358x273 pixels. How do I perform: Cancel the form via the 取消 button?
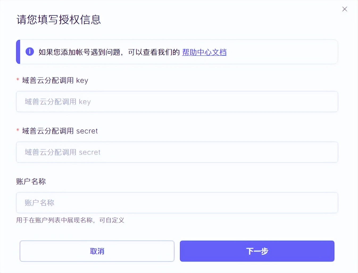pos(97,251)
